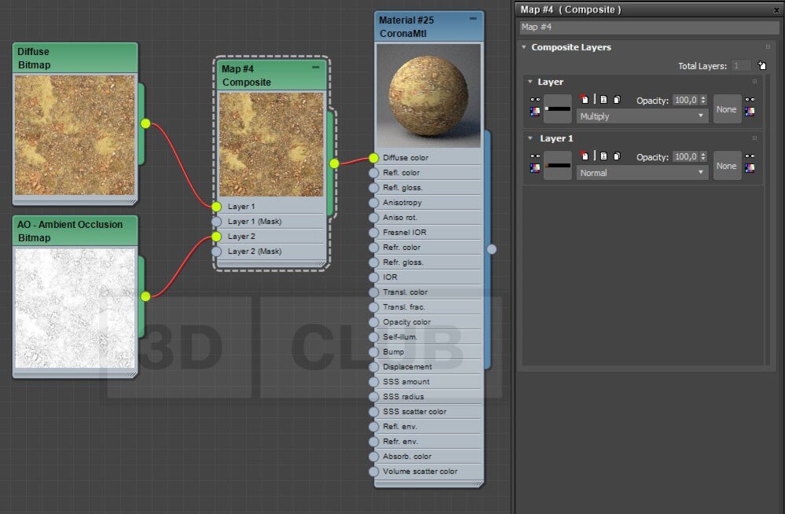This screenshot has height=514, width=785.
Task: Open color correction for the Multiply layer texture
Action: [x=535, y=112]
